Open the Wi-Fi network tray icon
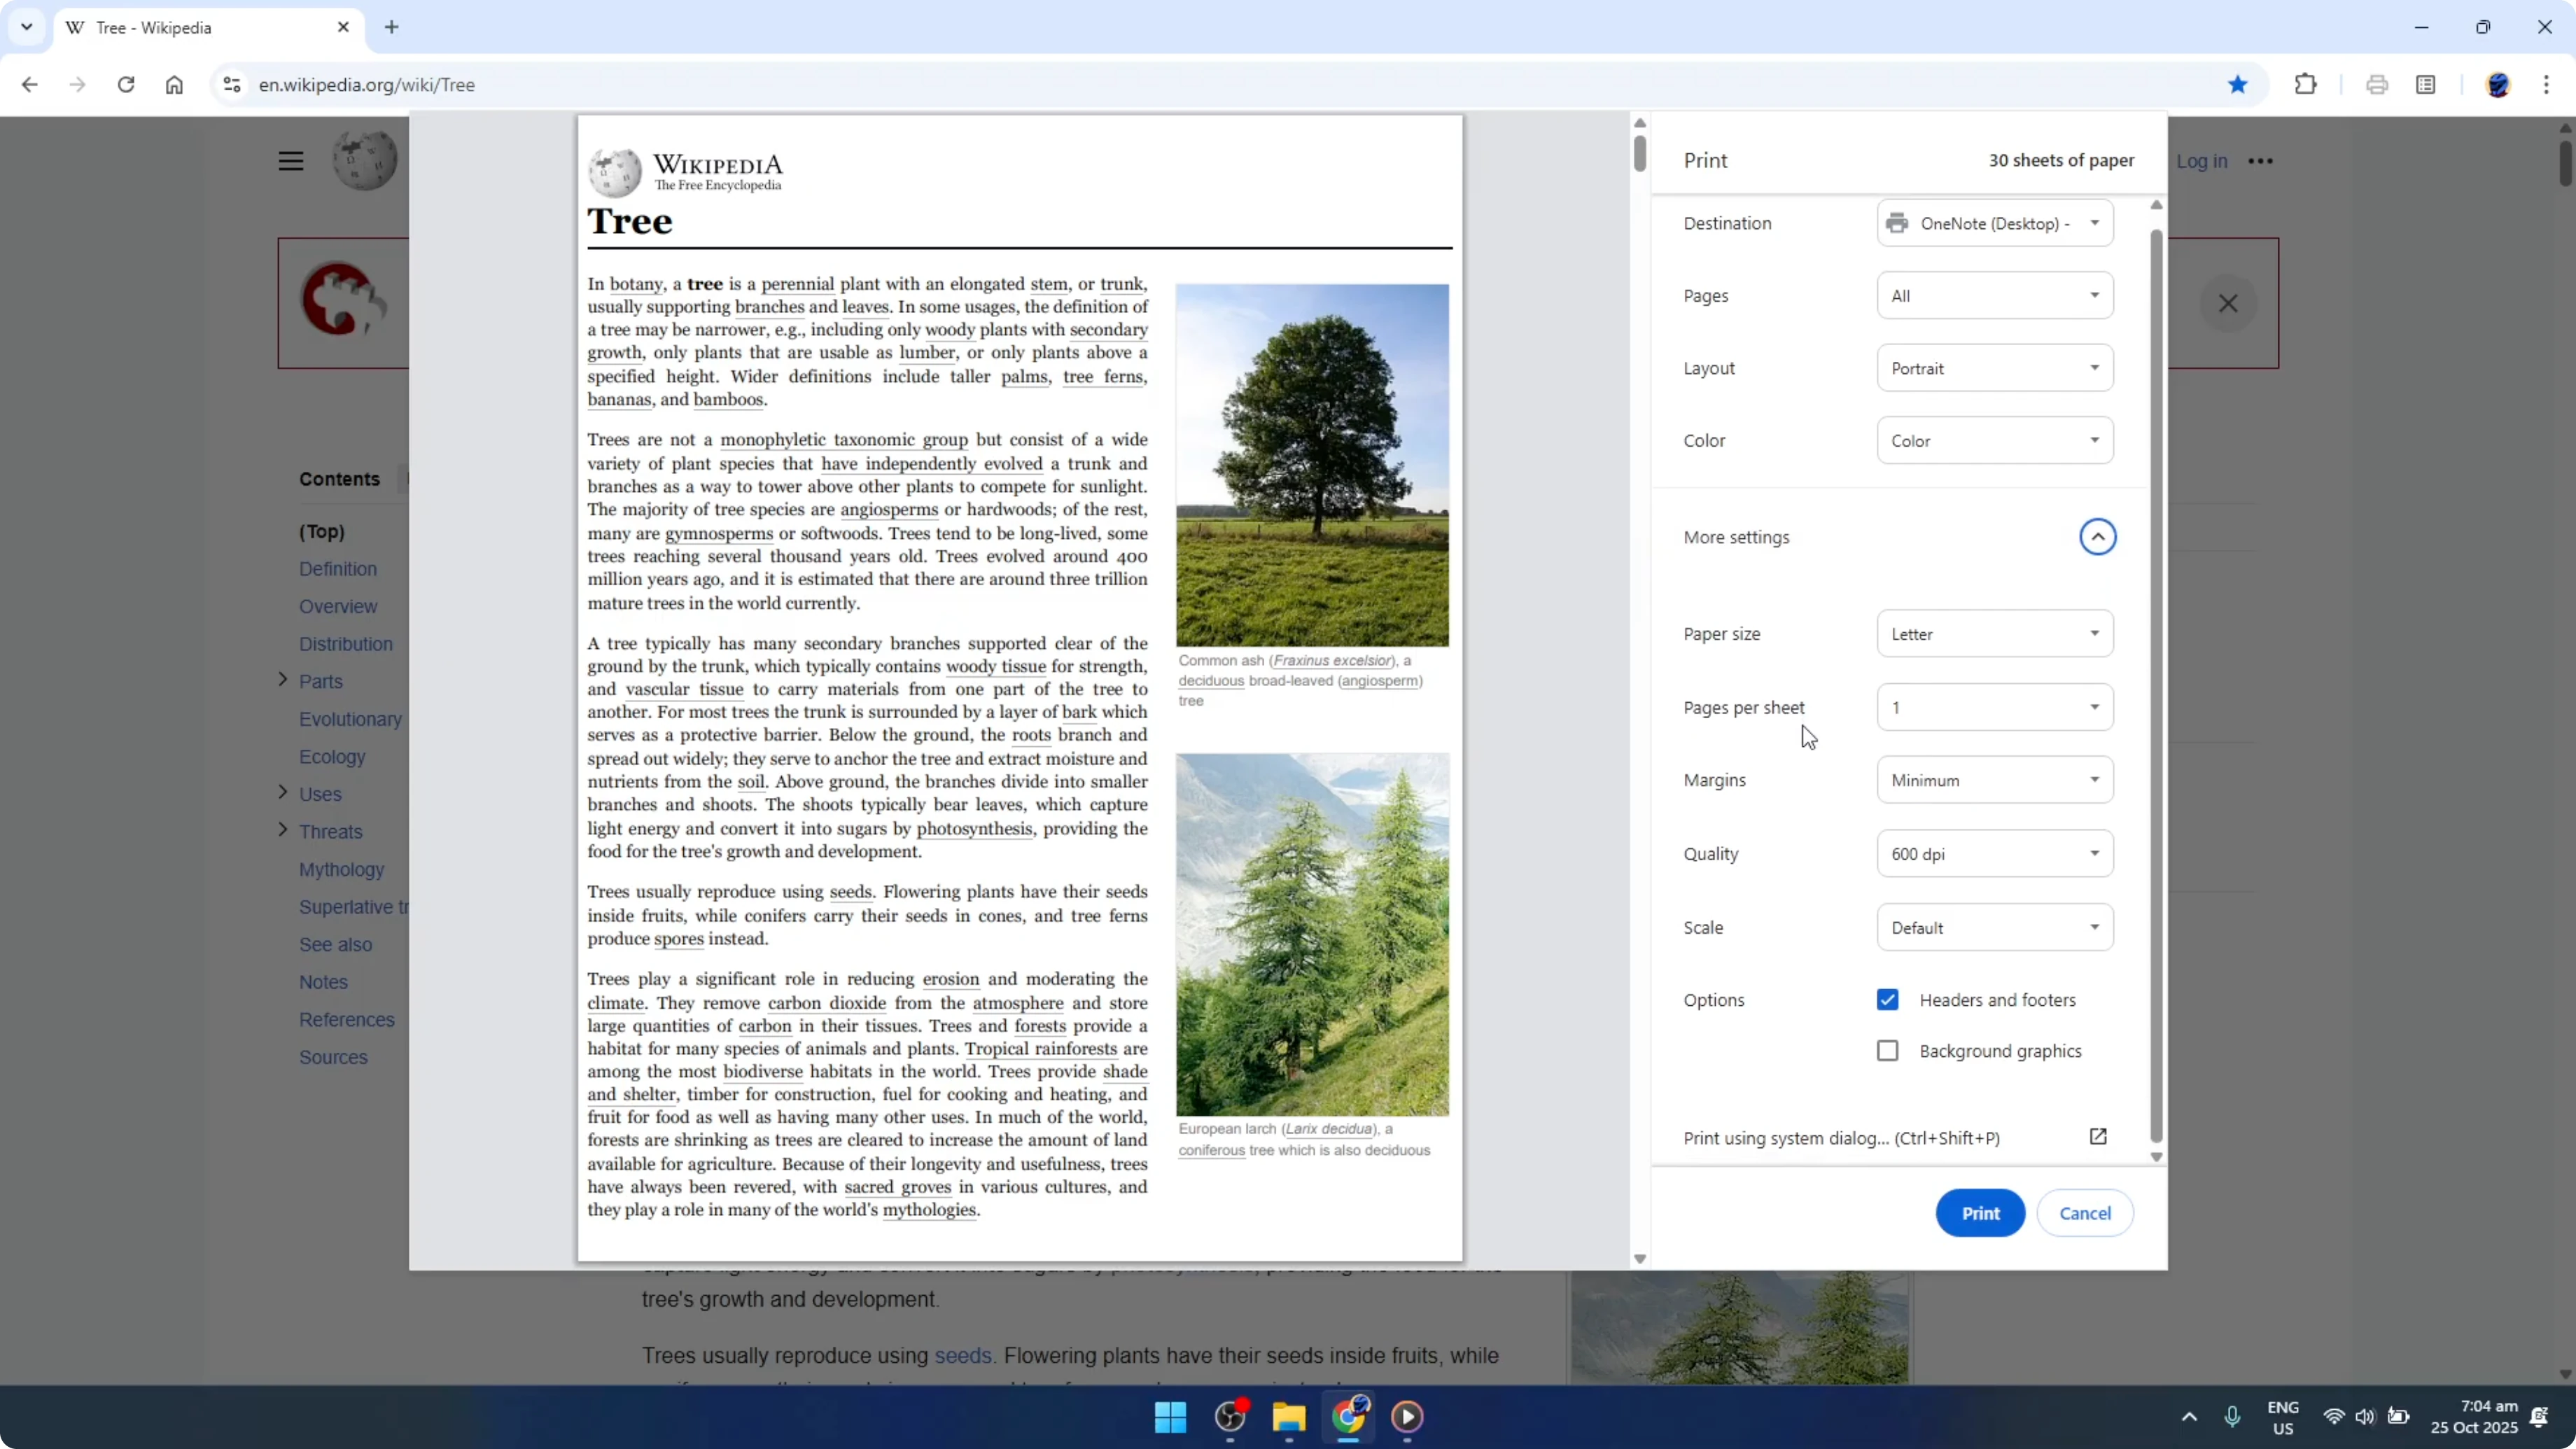 point(2334,1417)
